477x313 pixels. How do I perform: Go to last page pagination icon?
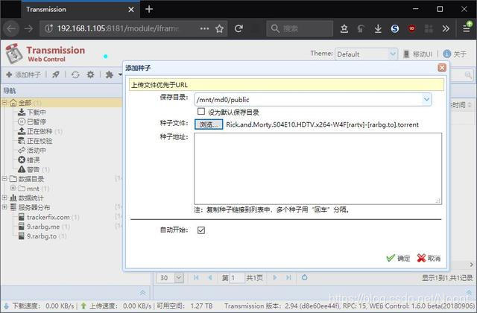click(288, 277)
